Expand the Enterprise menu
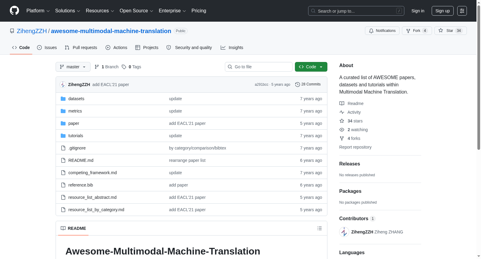The width and height of the screenshot is (481, 259). point(172,11)
